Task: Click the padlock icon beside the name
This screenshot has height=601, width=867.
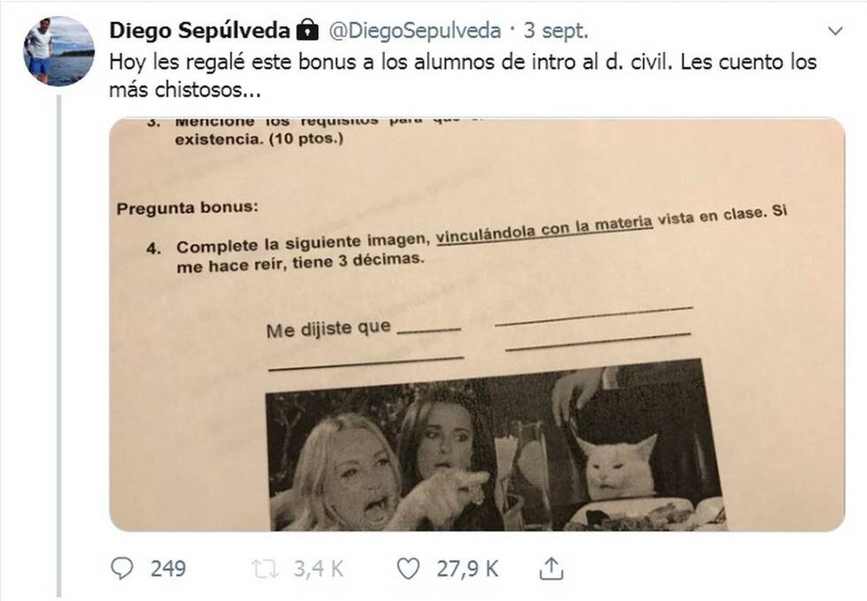Action: (x=306, y=31)
